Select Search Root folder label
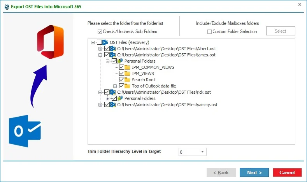This screenshot has height=182, width=307. 143,80
